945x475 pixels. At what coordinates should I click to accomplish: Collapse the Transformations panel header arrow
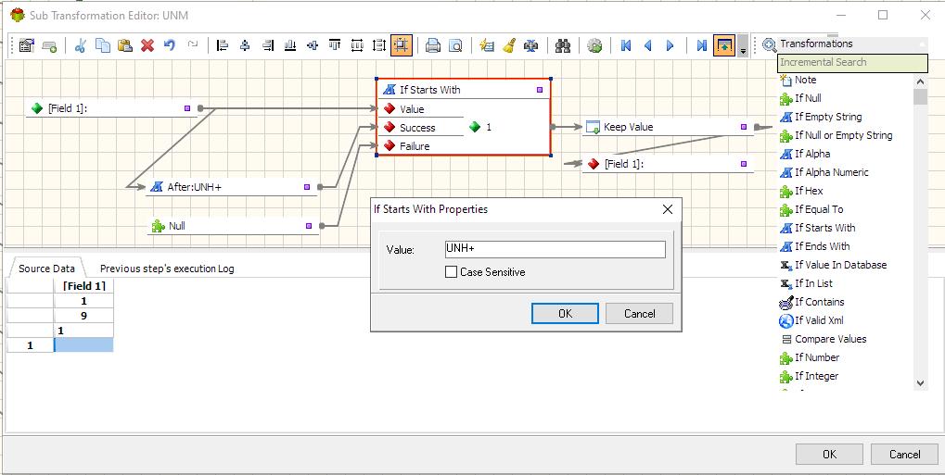(x=922, y=44)
